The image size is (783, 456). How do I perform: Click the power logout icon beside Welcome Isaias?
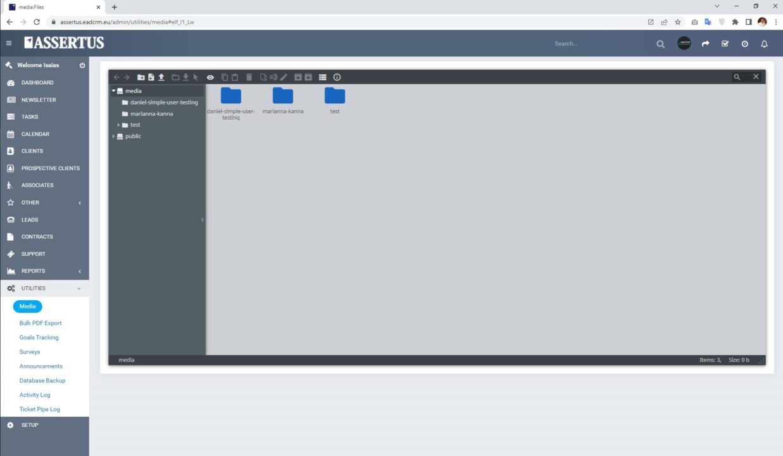click(82, 65)
